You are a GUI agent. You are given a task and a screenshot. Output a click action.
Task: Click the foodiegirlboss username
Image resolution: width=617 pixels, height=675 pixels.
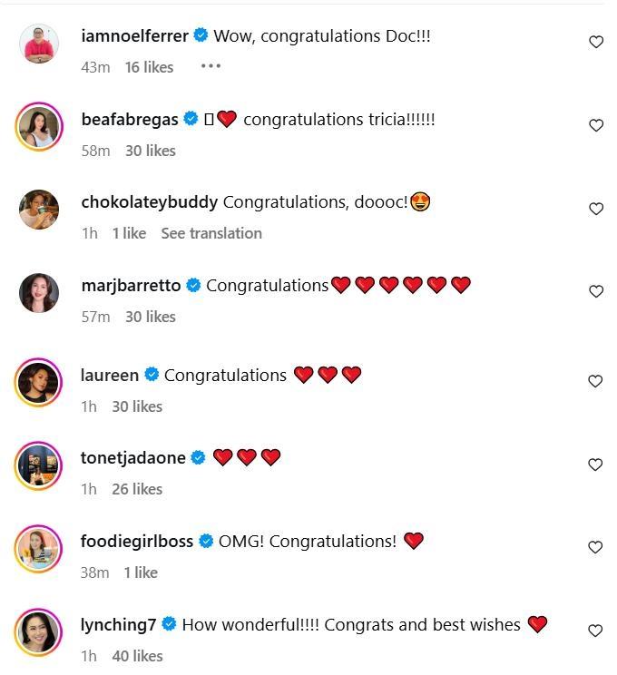[x=137, y=541]
